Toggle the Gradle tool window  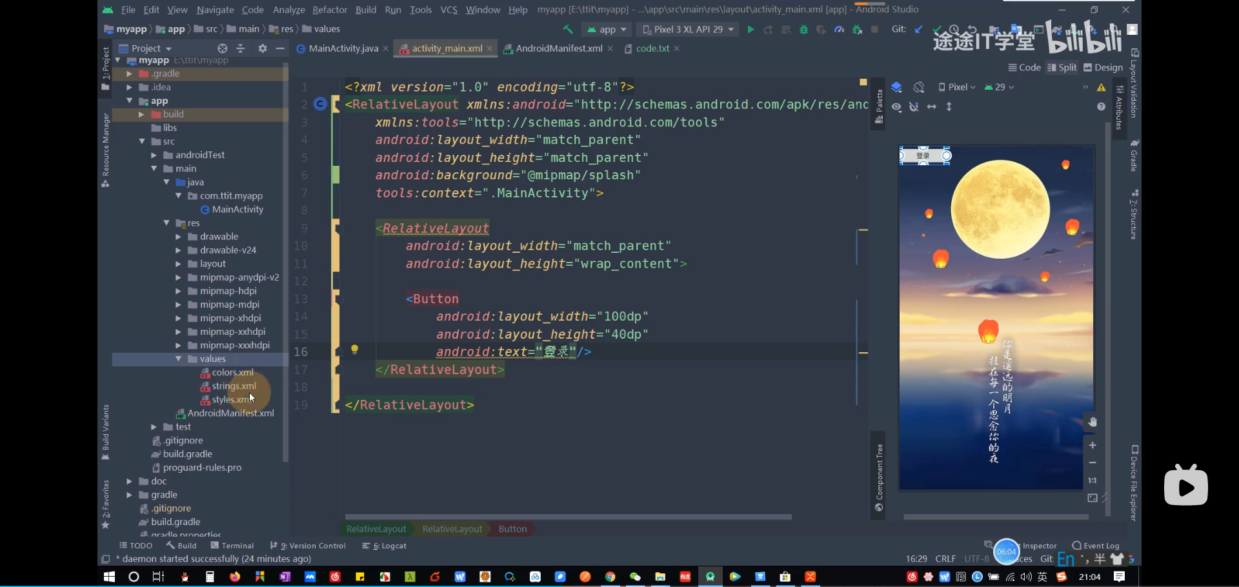tap(1134, 155)
